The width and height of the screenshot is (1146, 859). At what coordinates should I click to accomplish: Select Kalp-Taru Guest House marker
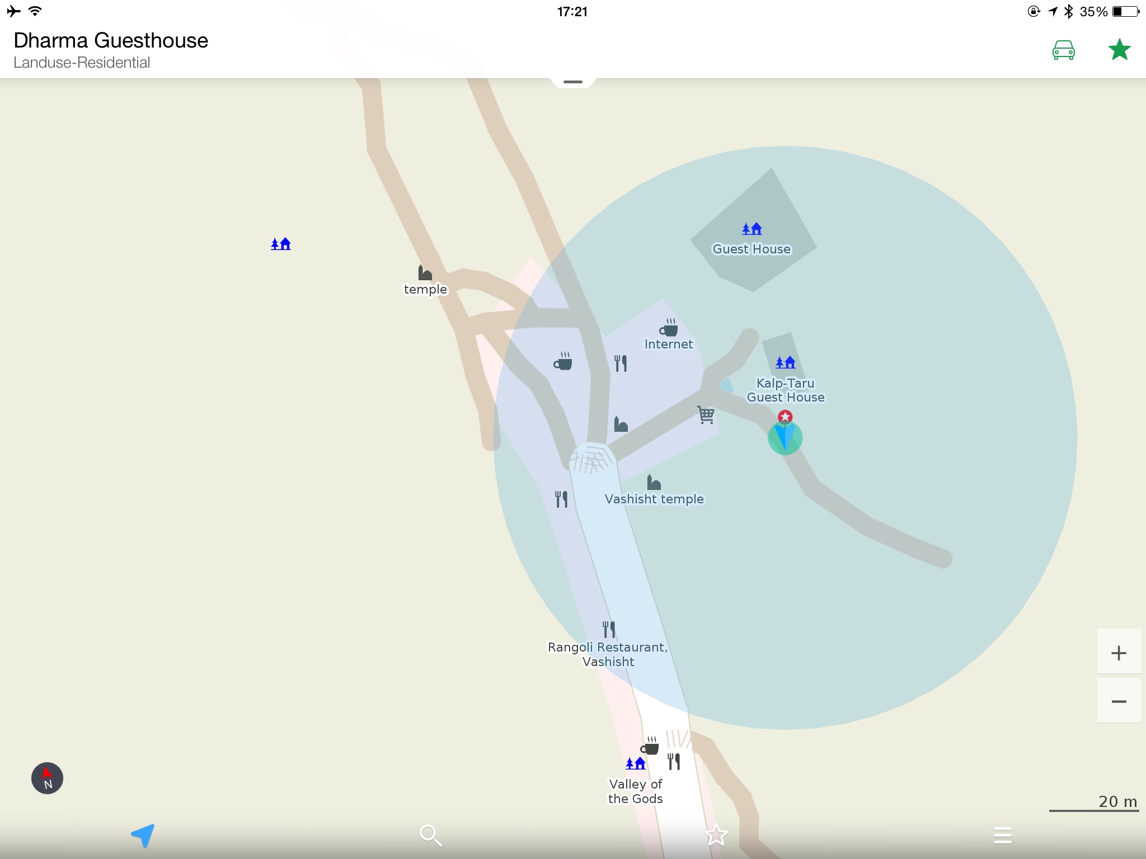point(785,363)
